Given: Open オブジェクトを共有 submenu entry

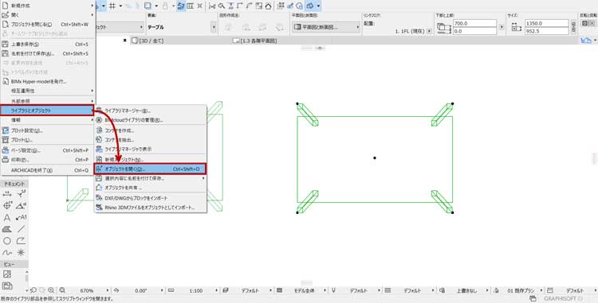Looking at the screenshot, I should click(150, 188).
